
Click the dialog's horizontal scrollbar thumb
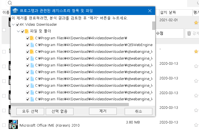70,105
